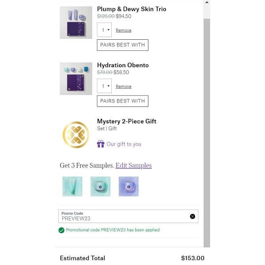Click into the Promo Code field
Image resolution: width=265 pixels, height=265 pixels.
pos(124,217)
